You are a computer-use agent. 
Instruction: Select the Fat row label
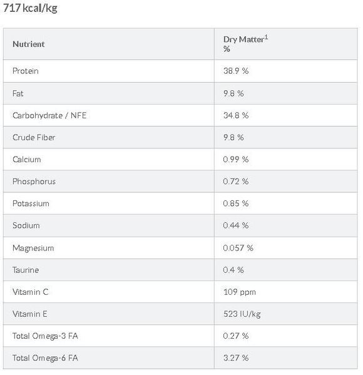[18, 93]
